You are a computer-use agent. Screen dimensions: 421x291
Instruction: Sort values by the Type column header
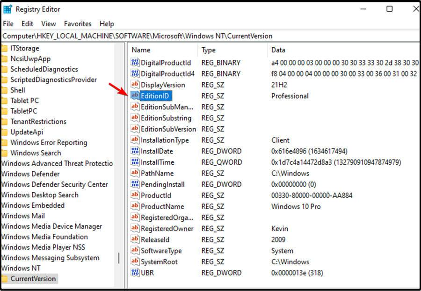click(x=208, y=50)
